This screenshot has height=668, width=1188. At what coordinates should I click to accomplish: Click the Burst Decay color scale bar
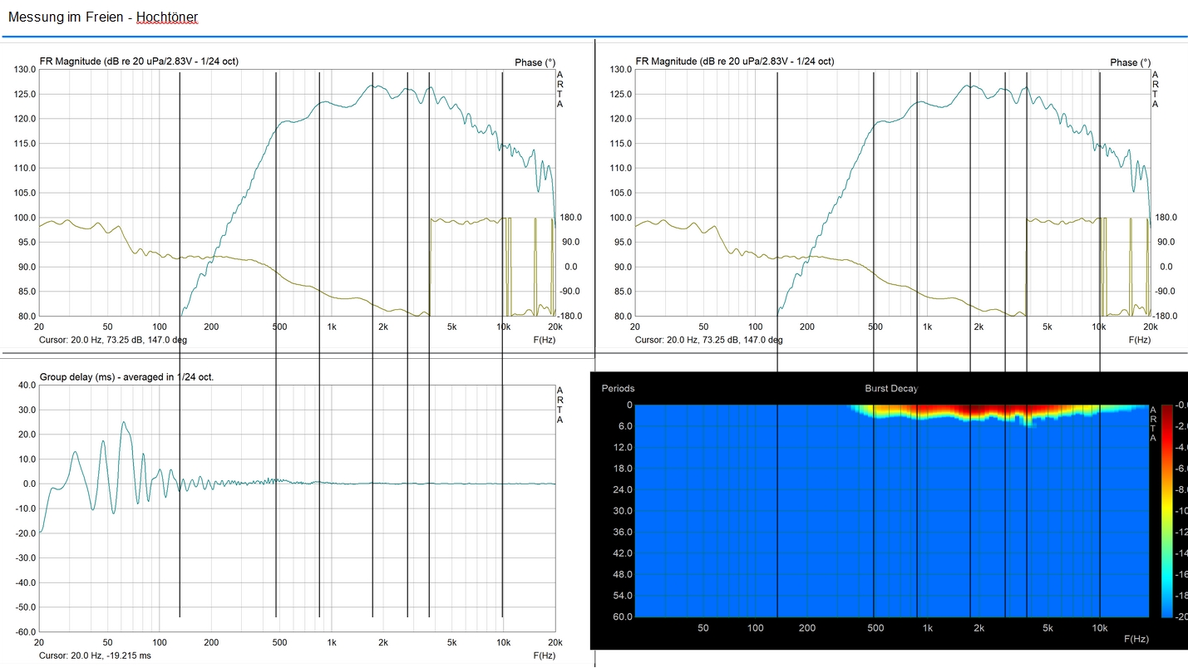click(1167, 511)
